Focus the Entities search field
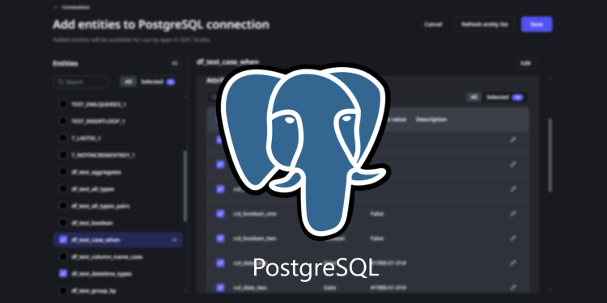 click(81, 82)
